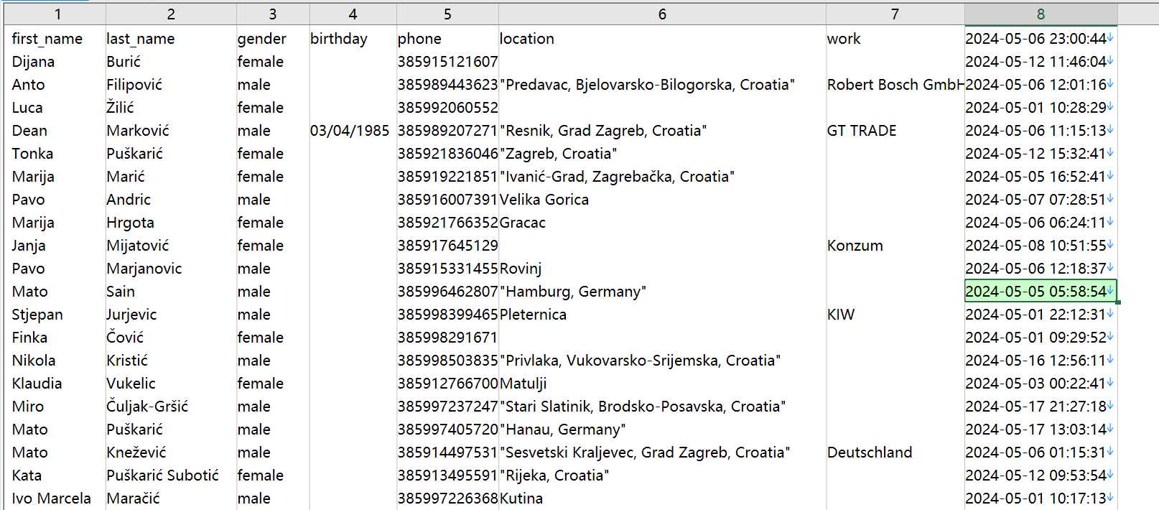Select the last name cell Burić
This screenshot has width=1159, height=510.
(171, 62)
